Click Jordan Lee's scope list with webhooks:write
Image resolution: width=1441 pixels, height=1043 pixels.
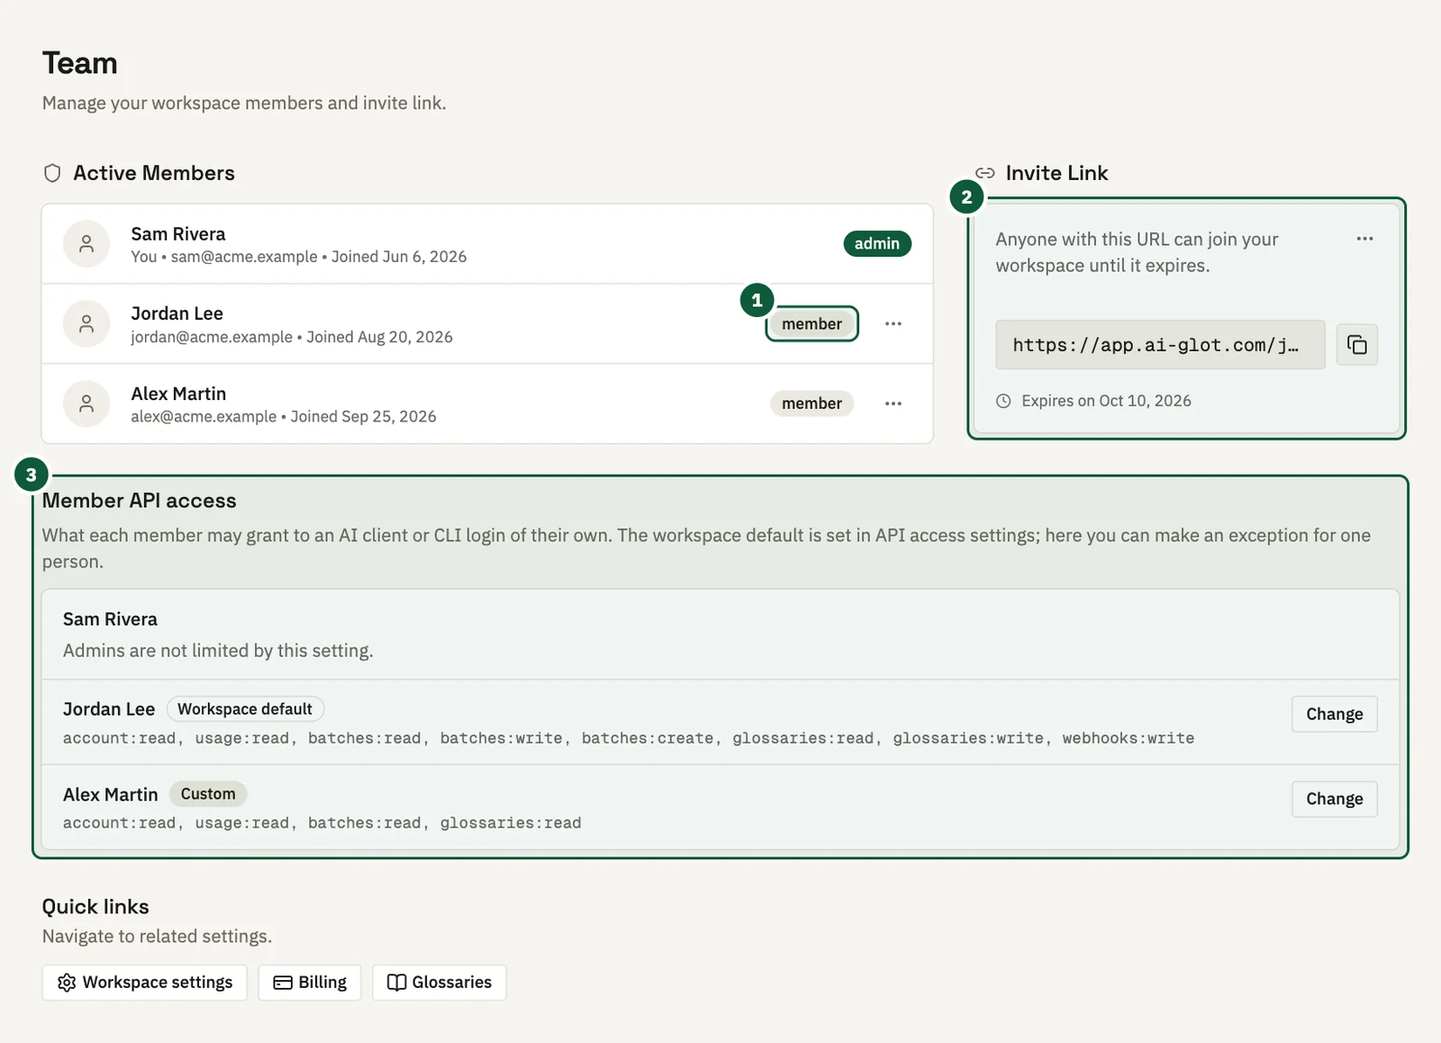pyautogui.click(x=629, y=739)
